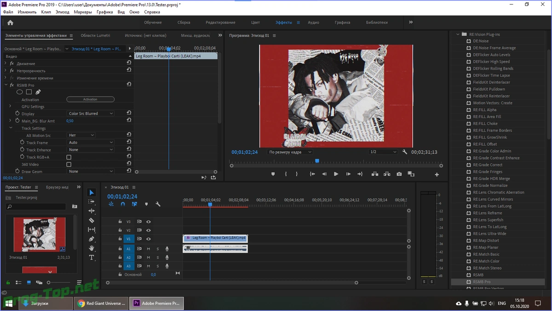Open the button editor plus icon
Viewport: 552px width, 311px height.
[x=437, y=175]
